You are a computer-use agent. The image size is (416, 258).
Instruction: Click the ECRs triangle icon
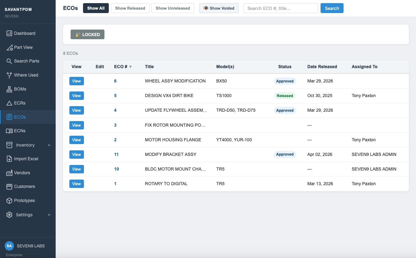[9, 103]
